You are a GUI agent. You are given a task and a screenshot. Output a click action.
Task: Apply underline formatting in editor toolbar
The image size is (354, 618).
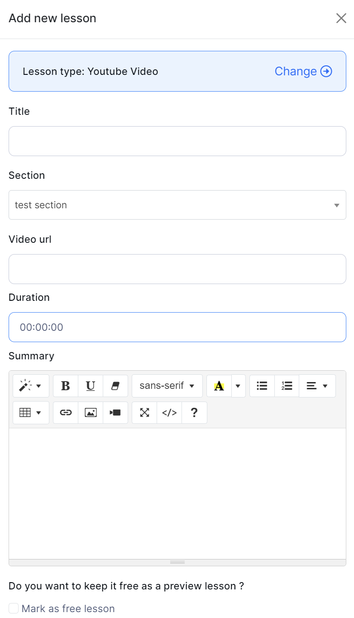click(91, 386)
